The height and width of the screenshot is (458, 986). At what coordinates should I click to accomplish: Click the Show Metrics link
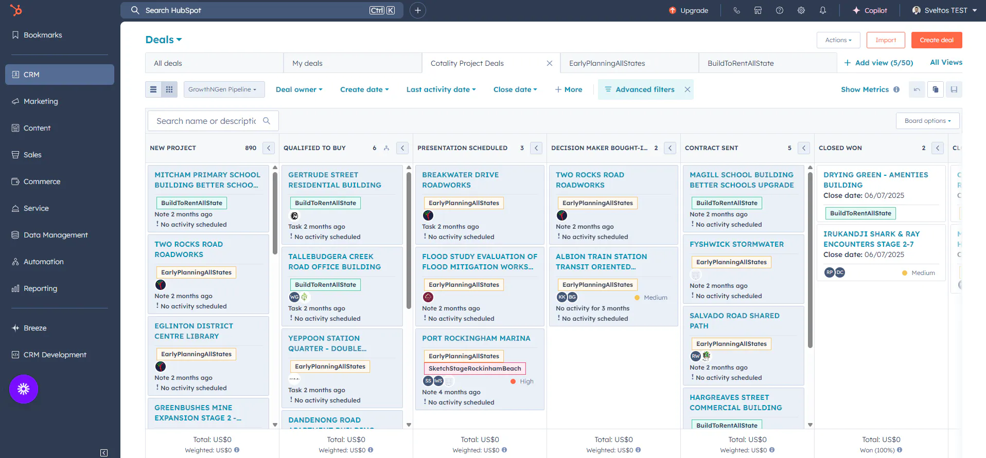[x=865, y=89]
